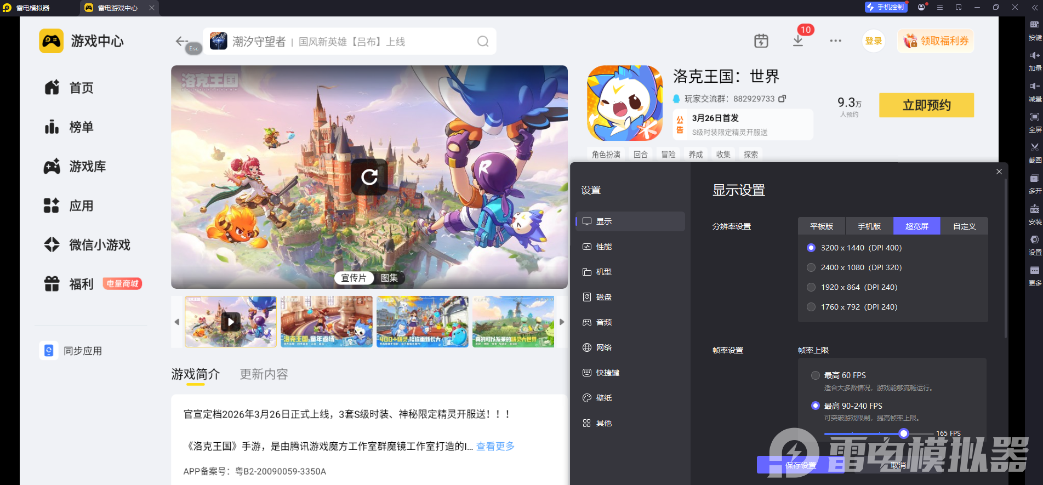Click the FPS limit slider handle

click(x=904, y=433)
